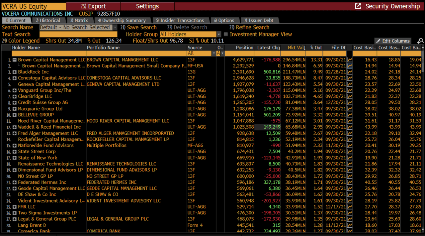Image resolution: width=425 pixels, height=236 pixels.
Task: Show chart for Nationwide Fund Advisors row
Action: tap(350, 145)
